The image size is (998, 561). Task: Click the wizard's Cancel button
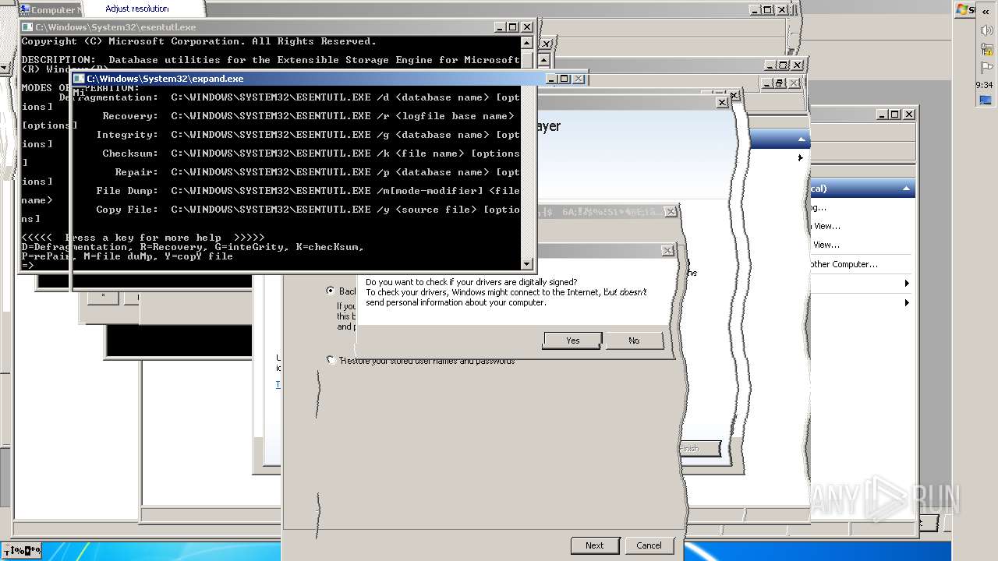point(649,545)
